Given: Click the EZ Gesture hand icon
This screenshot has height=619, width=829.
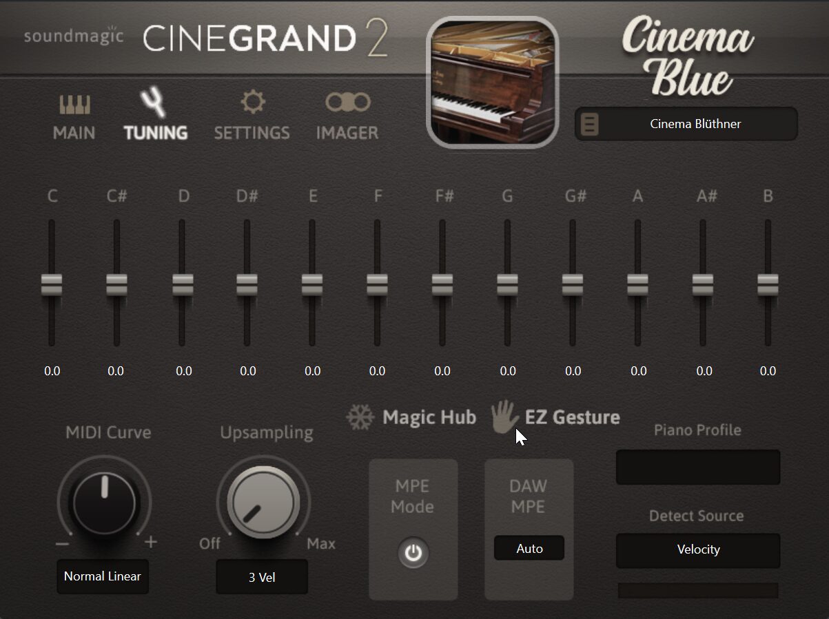Looking at the screenshot, I should [504, 417].
